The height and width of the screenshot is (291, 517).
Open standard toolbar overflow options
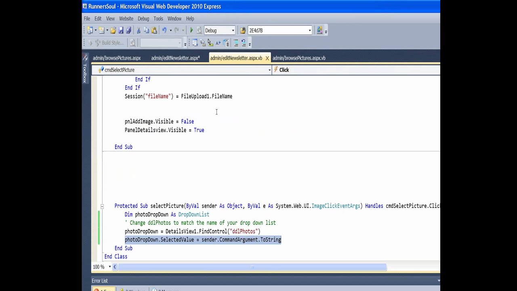pos(326,31)
